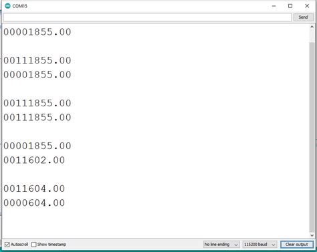
Task: Open the No line ending dropdown
Action: 221,245
